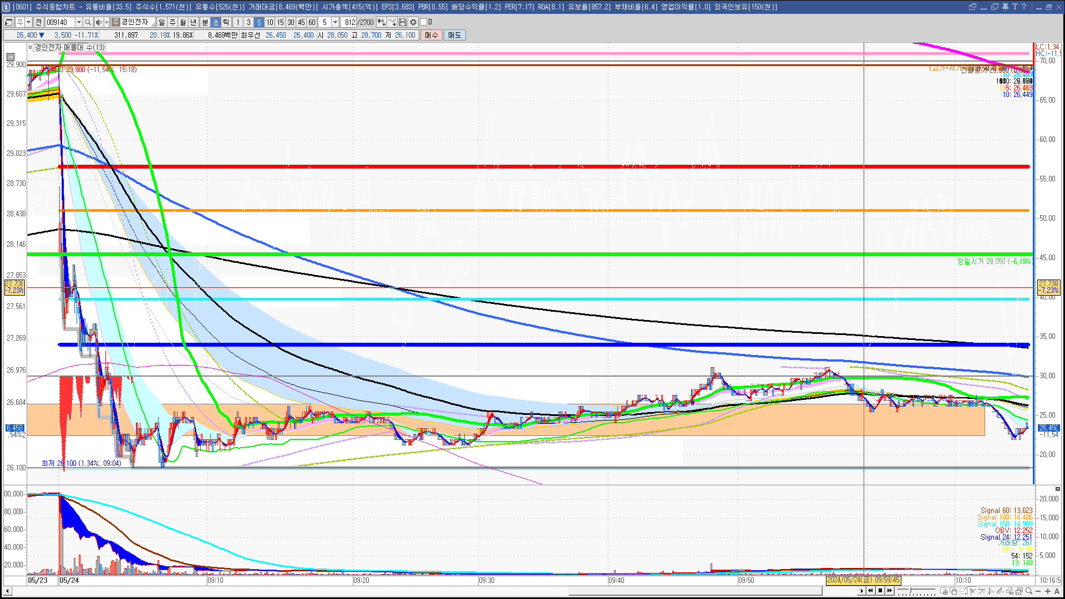Toggle the D checkbox in toolbar
This screenshot has width=1065, height=599.
[x=424, y=22]
